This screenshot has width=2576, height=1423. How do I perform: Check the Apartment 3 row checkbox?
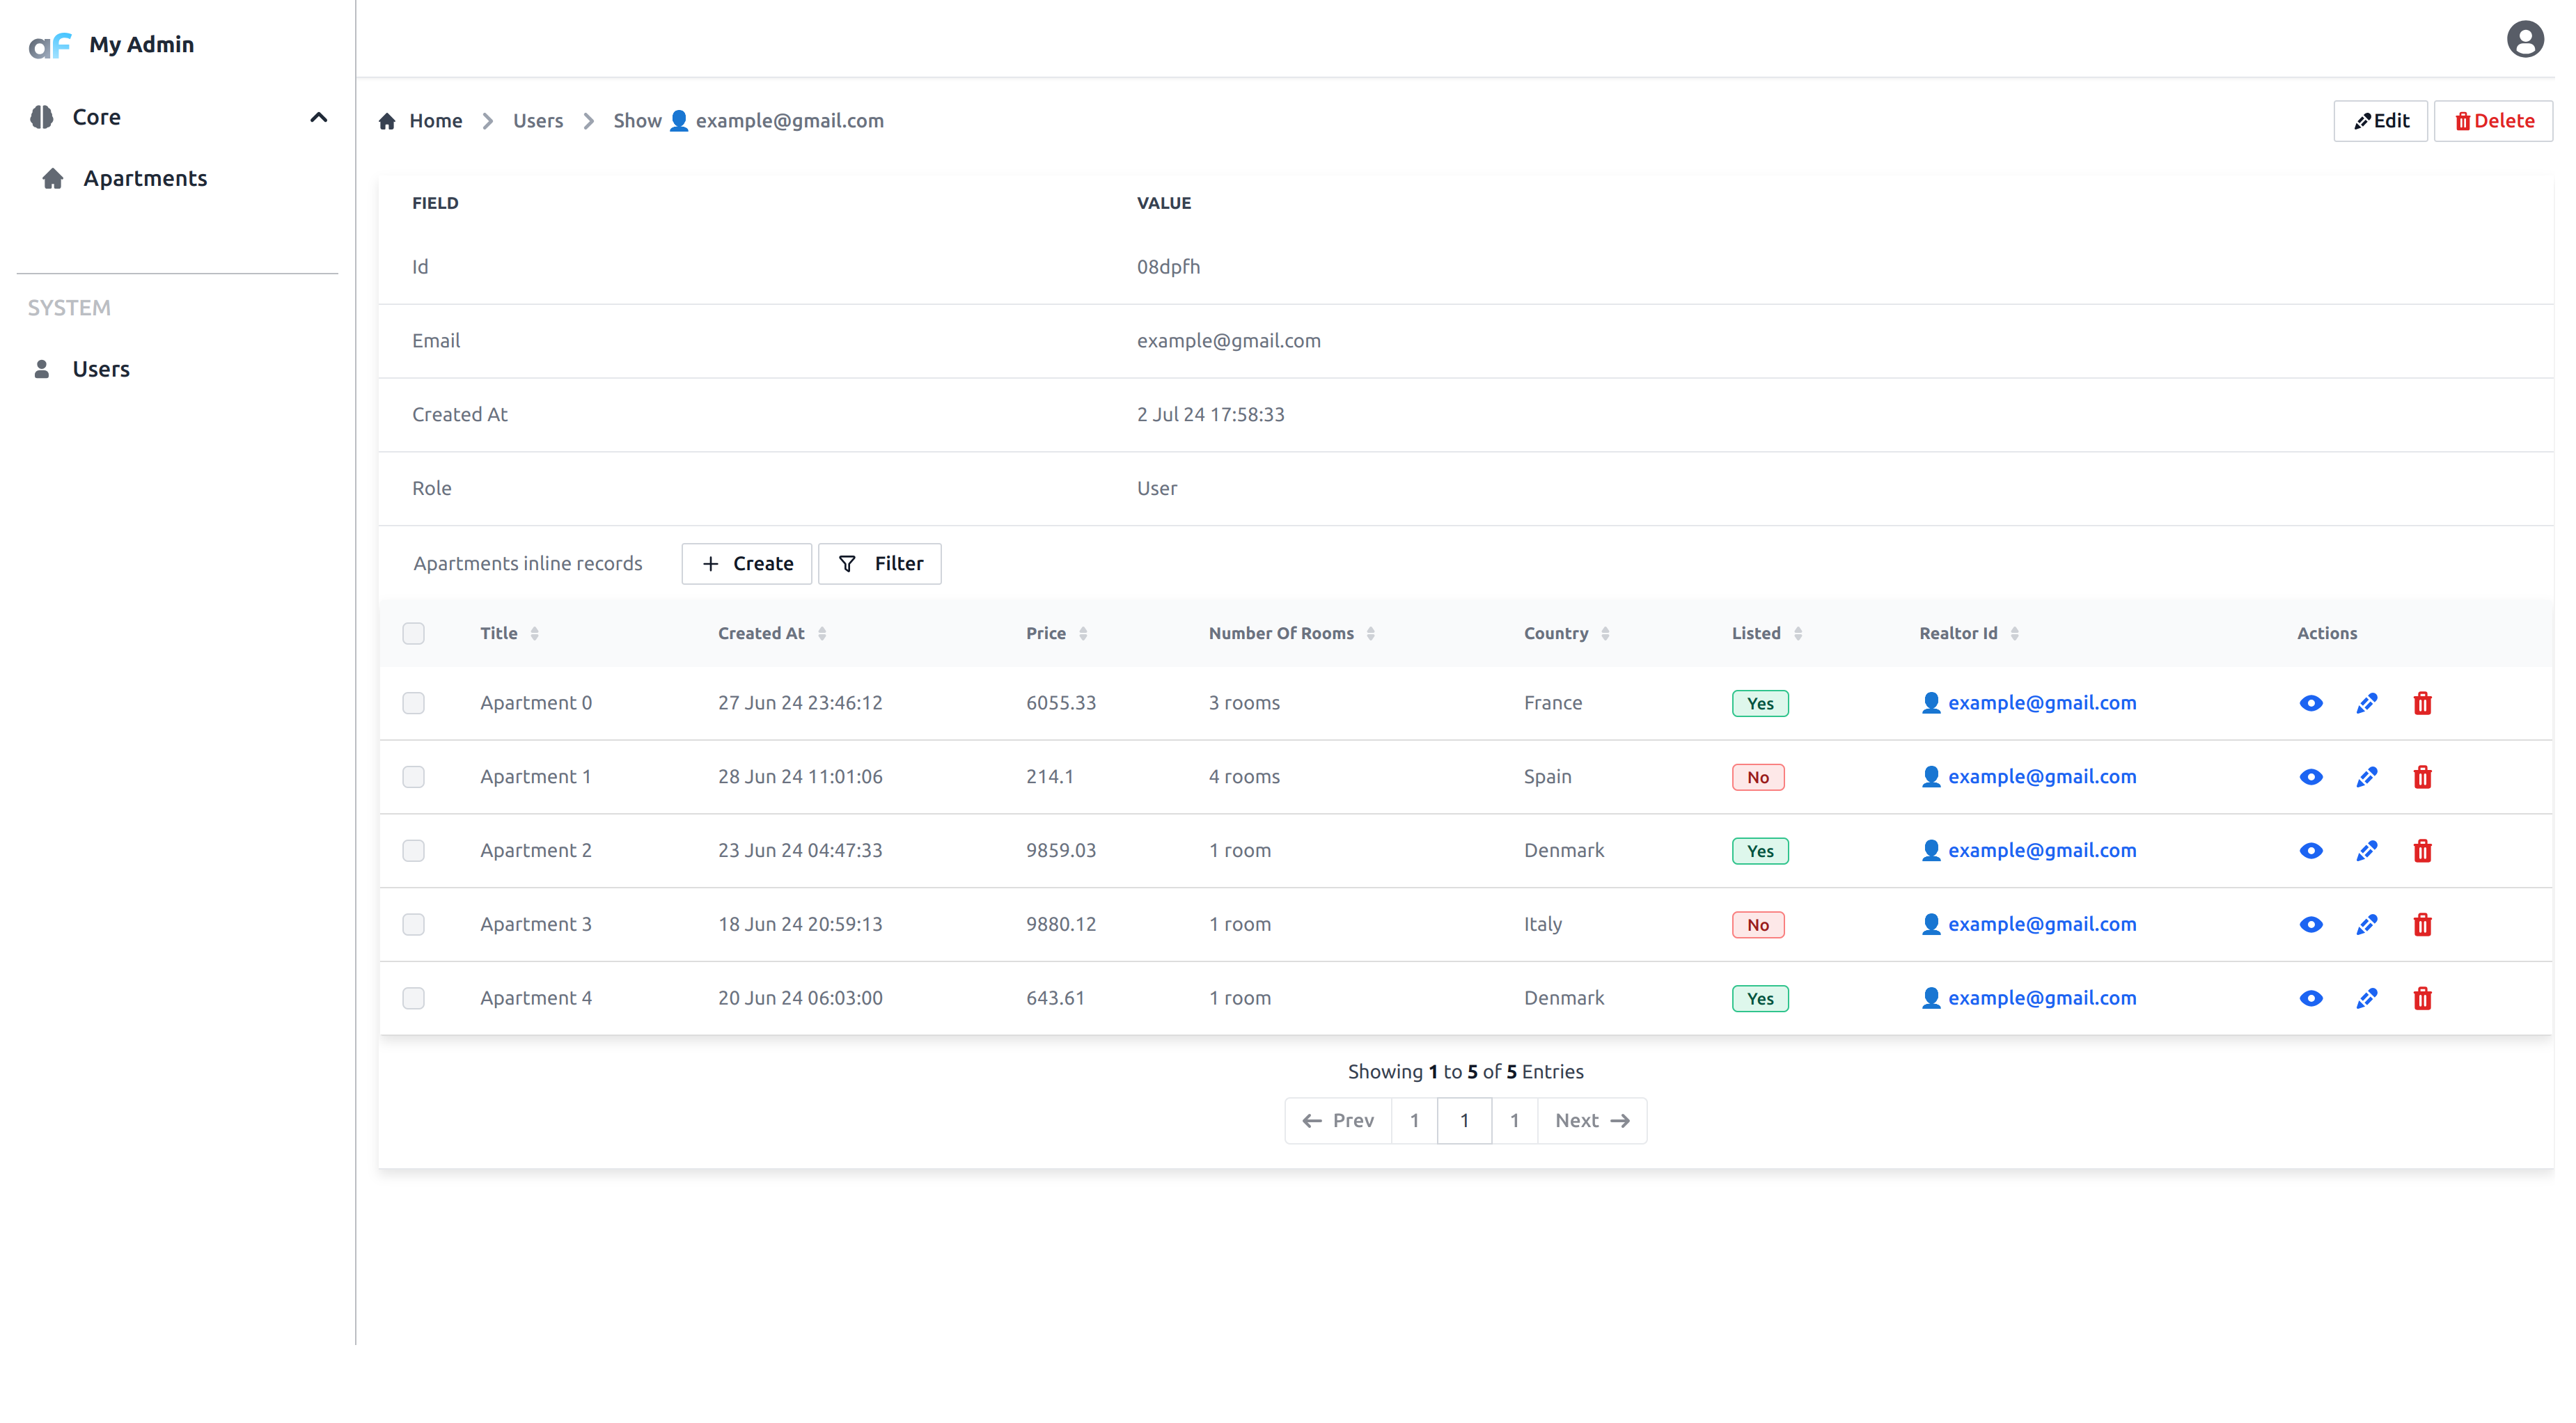tap(413, 925)
